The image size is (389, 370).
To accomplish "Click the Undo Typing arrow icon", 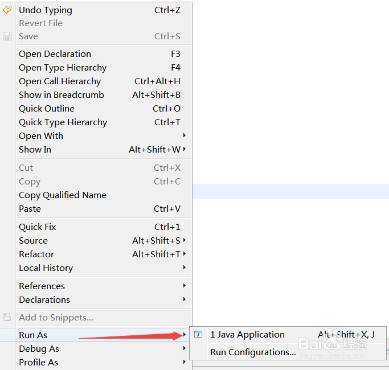I will 7,10.
